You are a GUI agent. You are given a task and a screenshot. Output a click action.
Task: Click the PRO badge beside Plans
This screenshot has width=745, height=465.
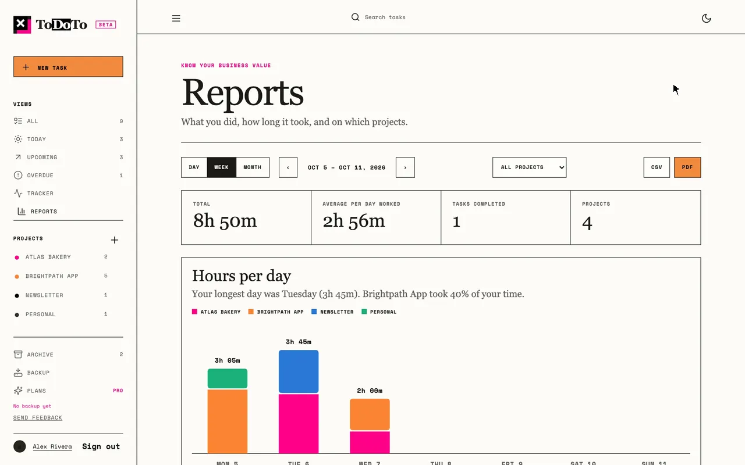(118, 391)
